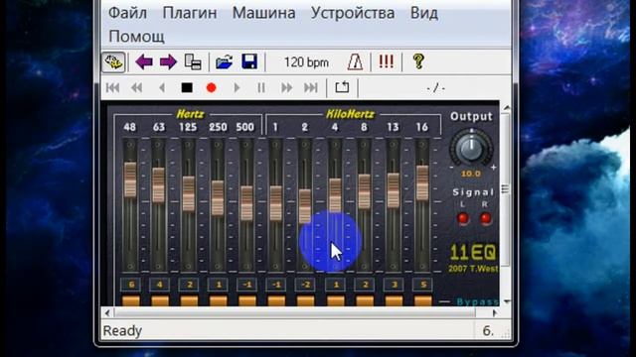Click orange button under the 48 Hz band

click(130, 300)
